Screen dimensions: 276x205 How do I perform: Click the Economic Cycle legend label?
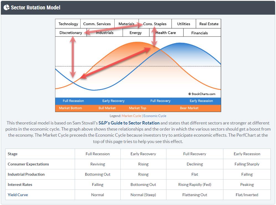coord(155,116)
